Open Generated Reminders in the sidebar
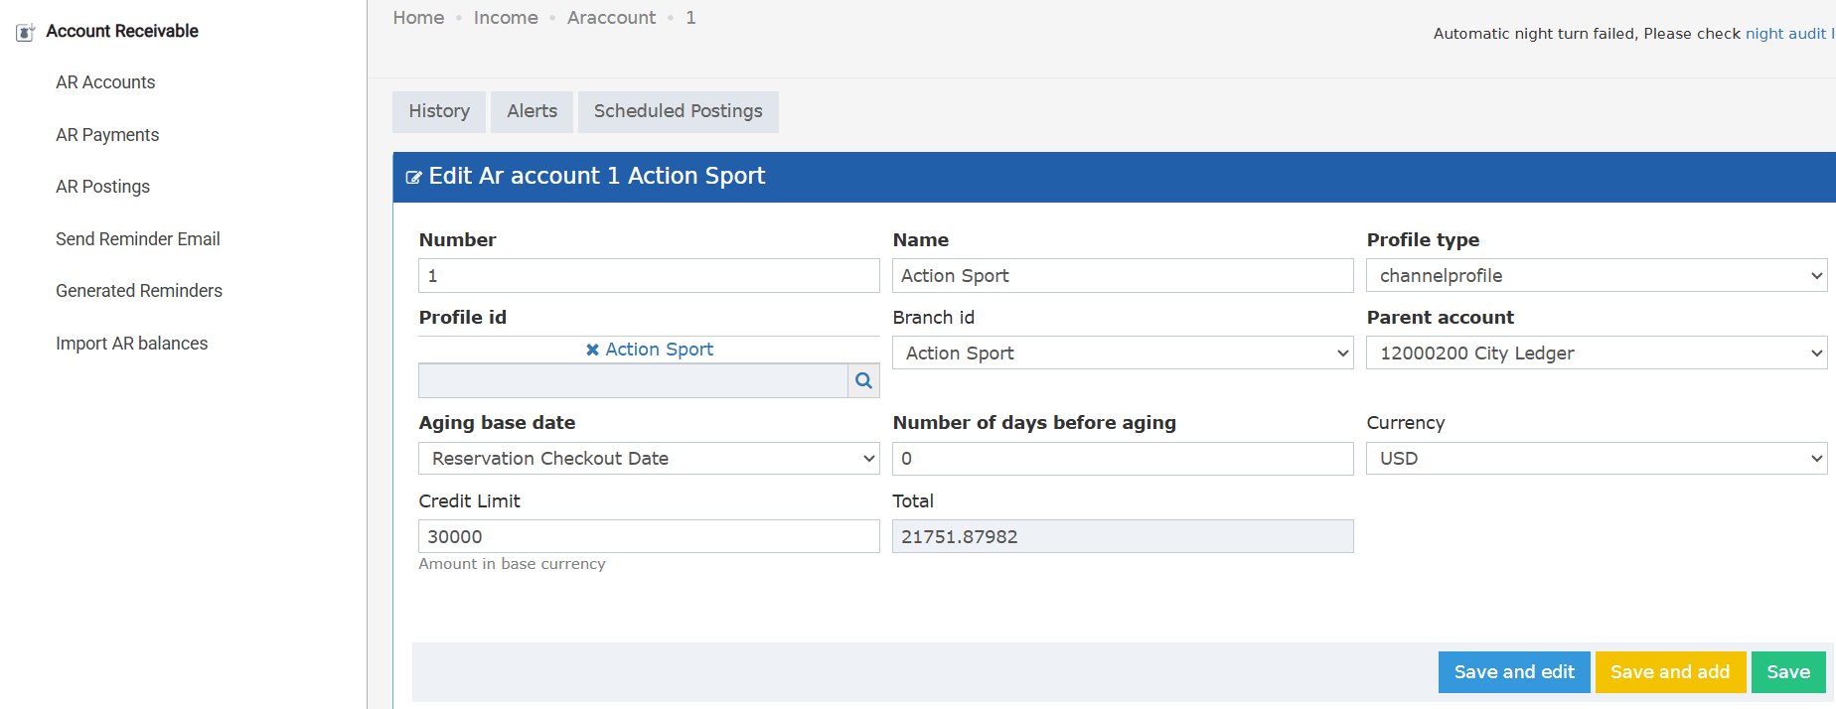Image resolution: width=1836 pixels, height=709 pixels. [139, 291]
